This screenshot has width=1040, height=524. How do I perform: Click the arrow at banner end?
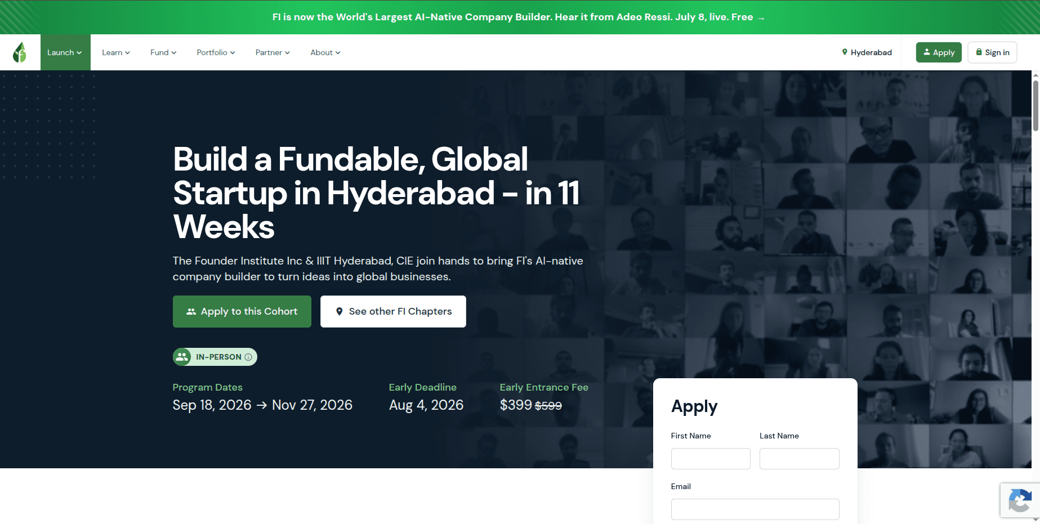(761, 18)
